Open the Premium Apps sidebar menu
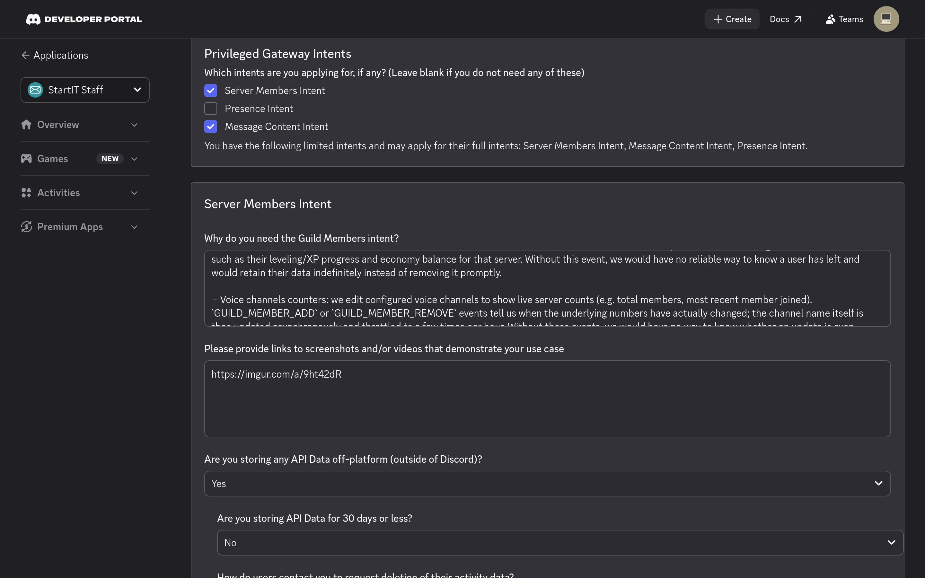Image resolution: width=925 pixels, height=578 pixels. tap(85, 227)
